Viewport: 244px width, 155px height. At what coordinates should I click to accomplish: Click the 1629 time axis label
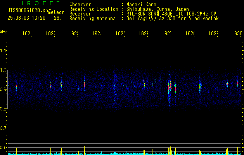[x=213, y=34]
